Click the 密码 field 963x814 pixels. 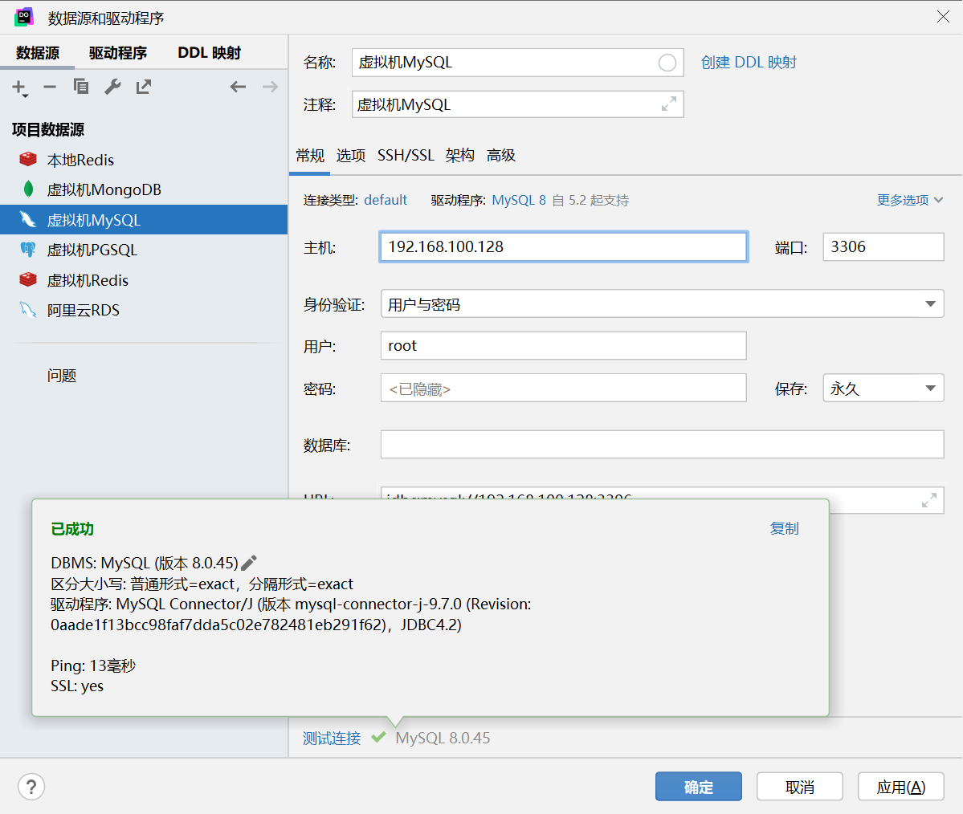pos(564,388)
